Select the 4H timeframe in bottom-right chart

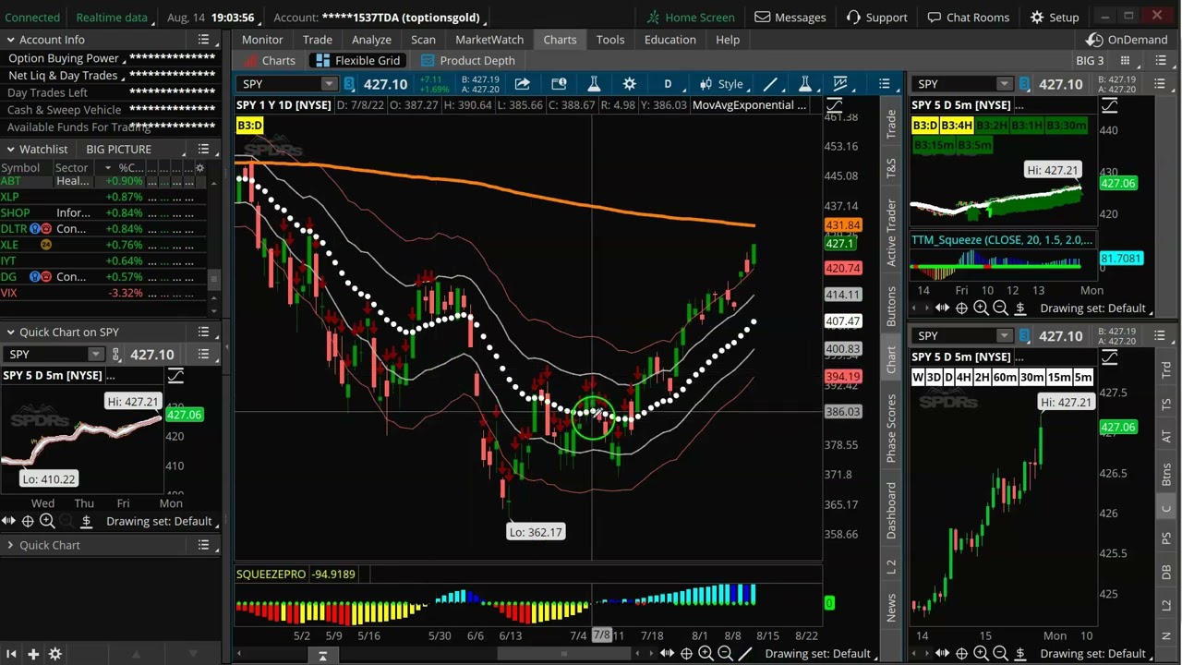[x=963, y=377]
